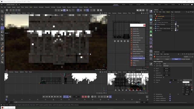The image size is (194, 109).
Task: Click the Render View icon in top toolbar
Action: coord(138,10)
